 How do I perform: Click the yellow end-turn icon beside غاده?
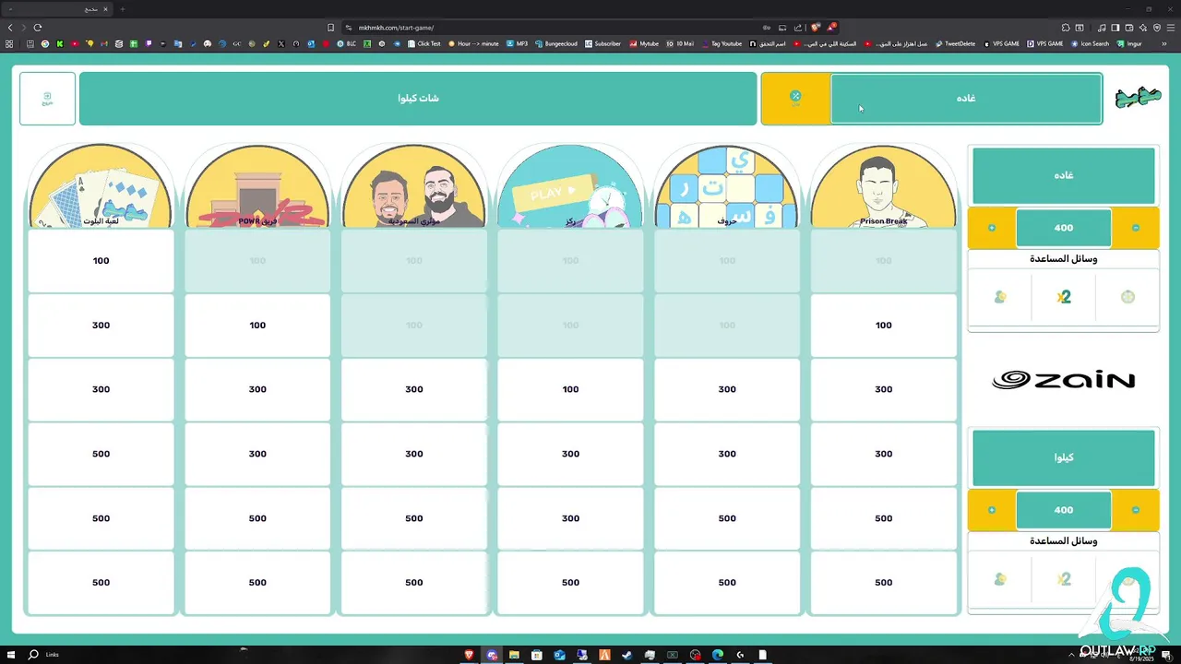point(795,98)
